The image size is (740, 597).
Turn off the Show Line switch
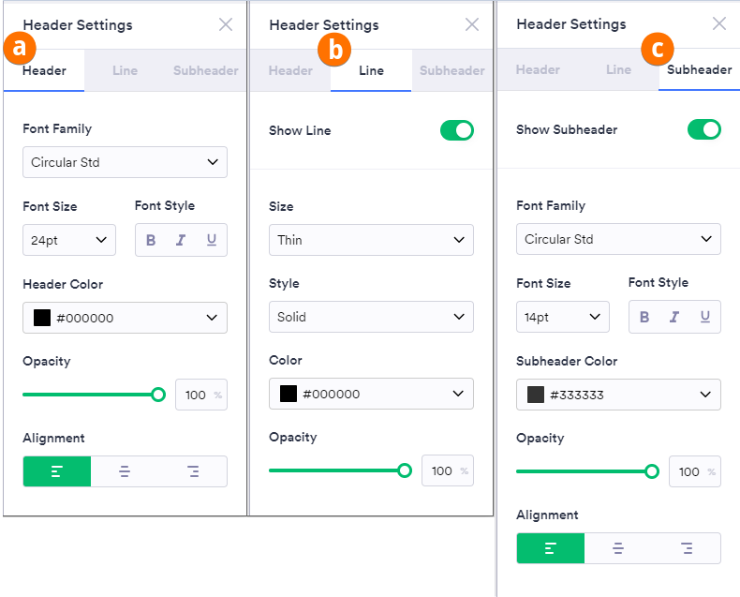(x=457, y=130)
